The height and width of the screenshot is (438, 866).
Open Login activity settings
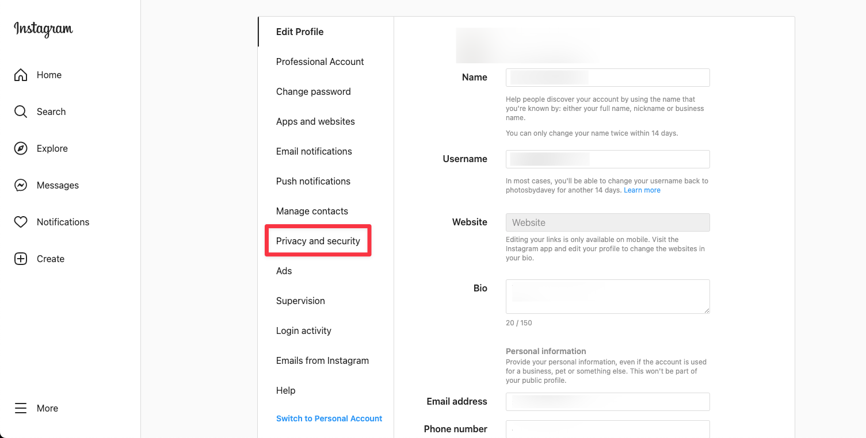point(326,331)
